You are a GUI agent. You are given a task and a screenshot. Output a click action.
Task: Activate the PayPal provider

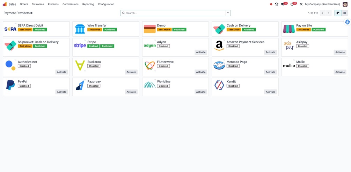(x=61, y=92)
